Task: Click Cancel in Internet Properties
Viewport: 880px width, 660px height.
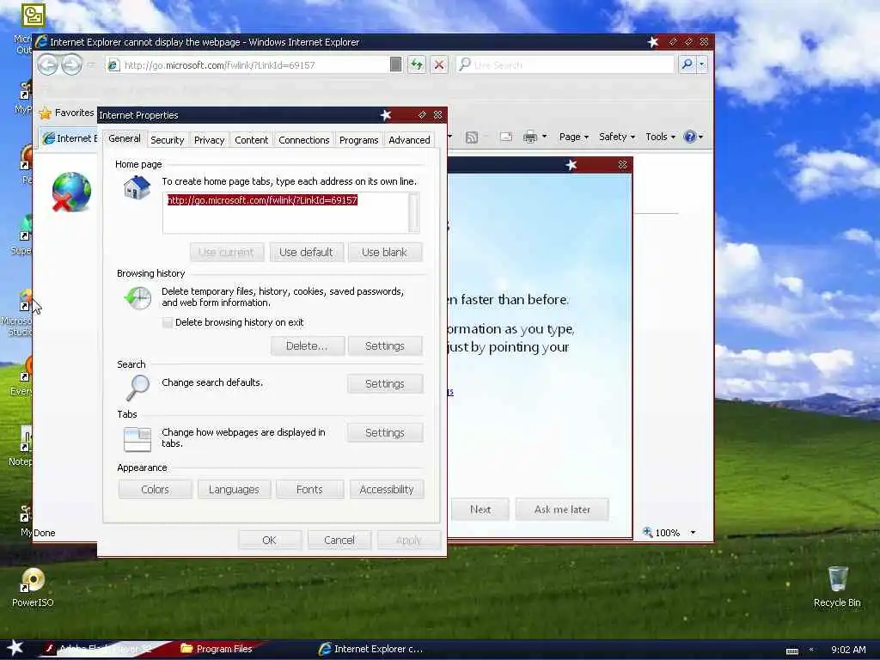Action: pyautogui.click(x=339, y=540)
